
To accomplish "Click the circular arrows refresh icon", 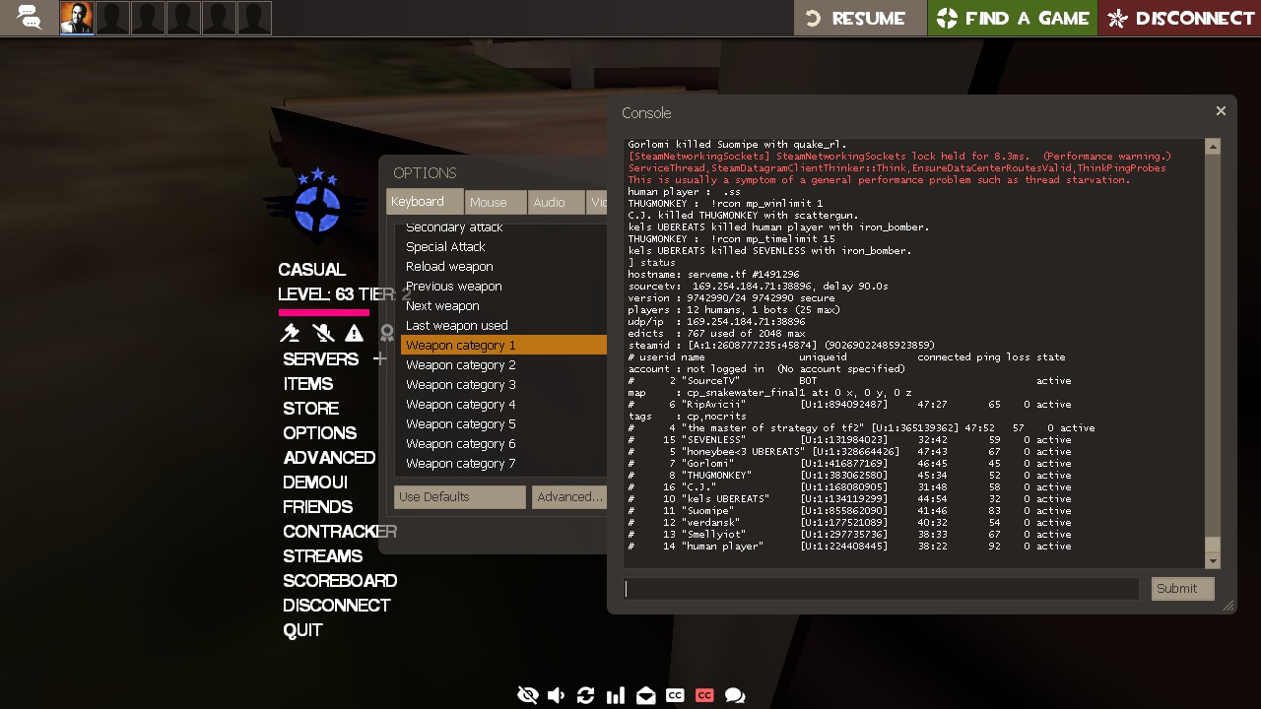I will click(585, 695).
